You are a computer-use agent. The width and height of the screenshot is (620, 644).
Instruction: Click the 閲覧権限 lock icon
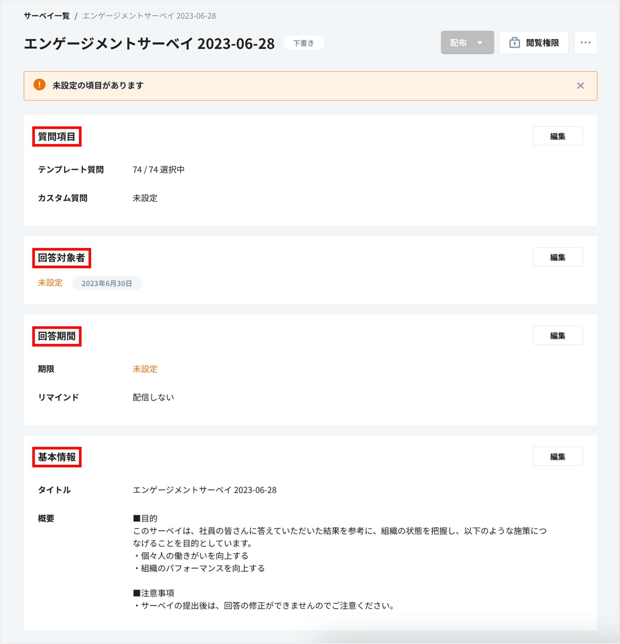click(515, 42)
